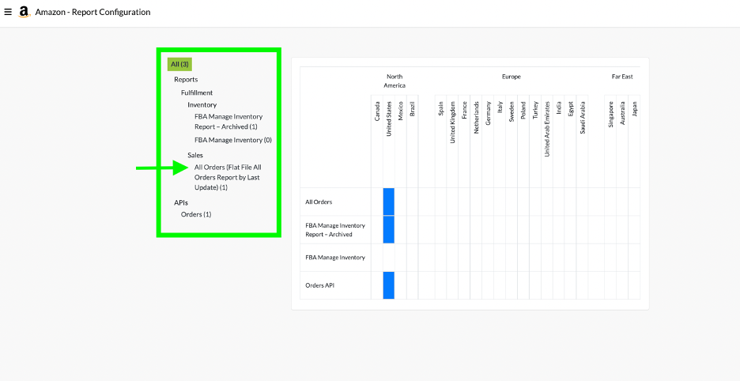Click the Amazon - Report Configuration title
Image resolution: width=740 pixels, height=381 pixels.
(93, 13)
